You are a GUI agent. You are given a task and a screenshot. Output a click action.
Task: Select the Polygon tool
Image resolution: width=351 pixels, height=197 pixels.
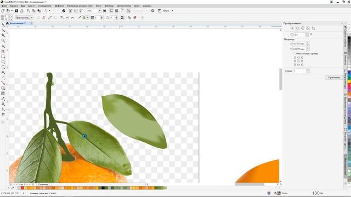[x=3, y=67]
